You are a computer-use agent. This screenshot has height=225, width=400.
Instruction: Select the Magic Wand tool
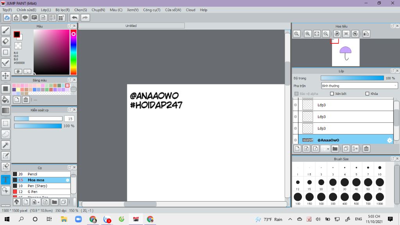5,145
